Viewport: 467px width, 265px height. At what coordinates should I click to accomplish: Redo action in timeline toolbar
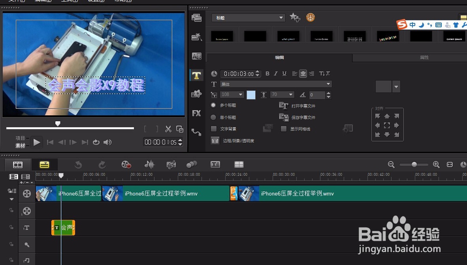(102, 165)
